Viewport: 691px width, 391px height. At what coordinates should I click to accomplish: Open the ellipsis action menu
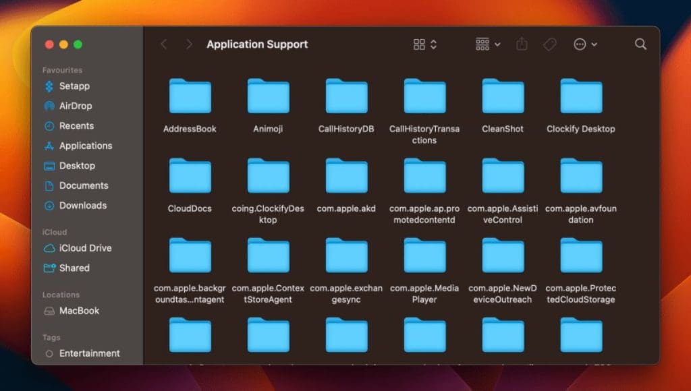(585, 44)
